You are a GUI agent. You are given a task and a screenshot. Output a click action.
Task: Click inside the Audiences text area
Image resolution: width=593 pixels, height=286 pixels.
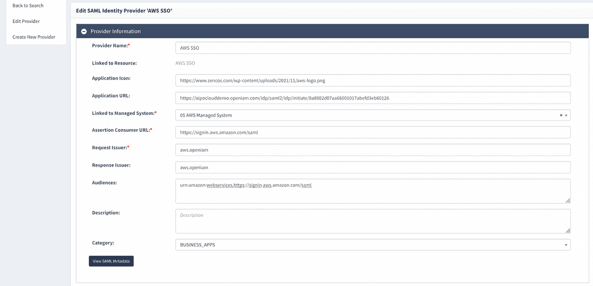click(x=373, y=191)
